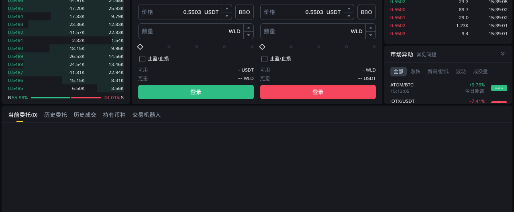Switch to 历史委托 tab

55,115
